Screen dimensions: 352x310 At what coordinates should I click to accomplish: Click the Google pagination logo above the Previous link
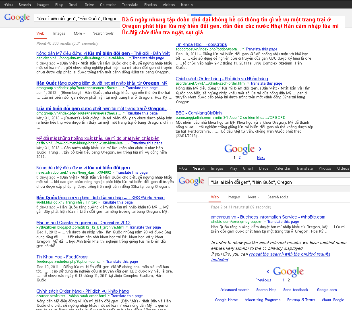(x=288, y=271)
